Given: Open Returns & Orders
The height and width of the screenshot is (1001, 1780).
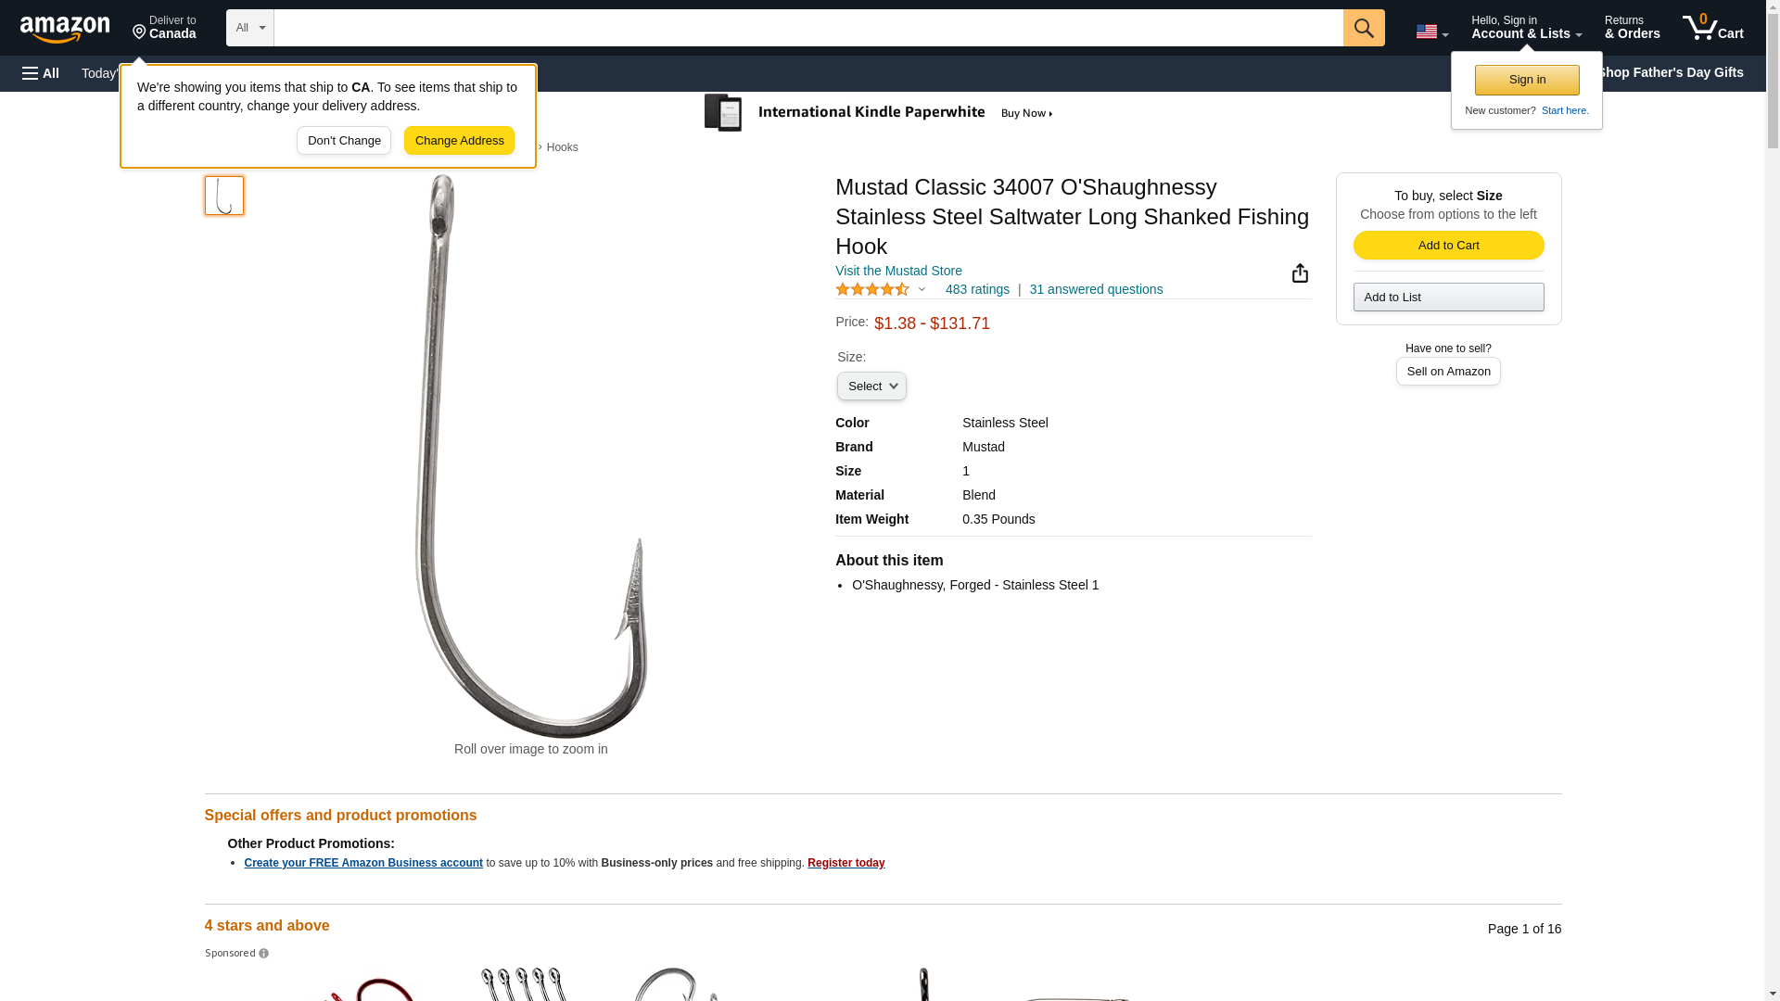Looking at the screenshot, I should tap(1632, 28).
